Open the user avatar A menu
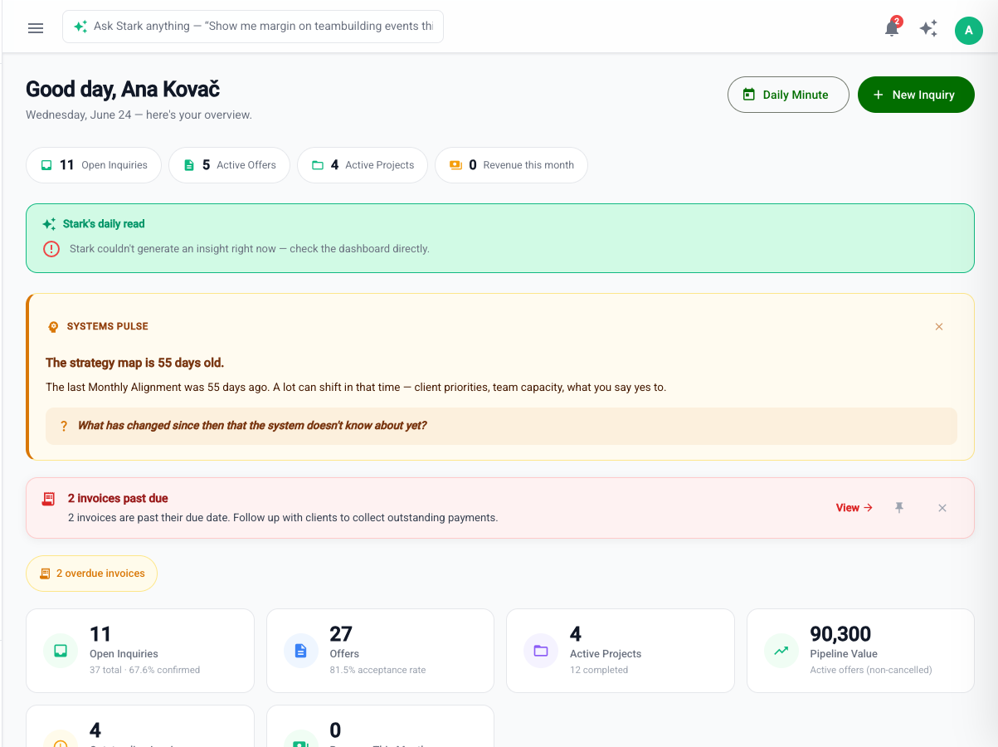 [x=969, y=30]
